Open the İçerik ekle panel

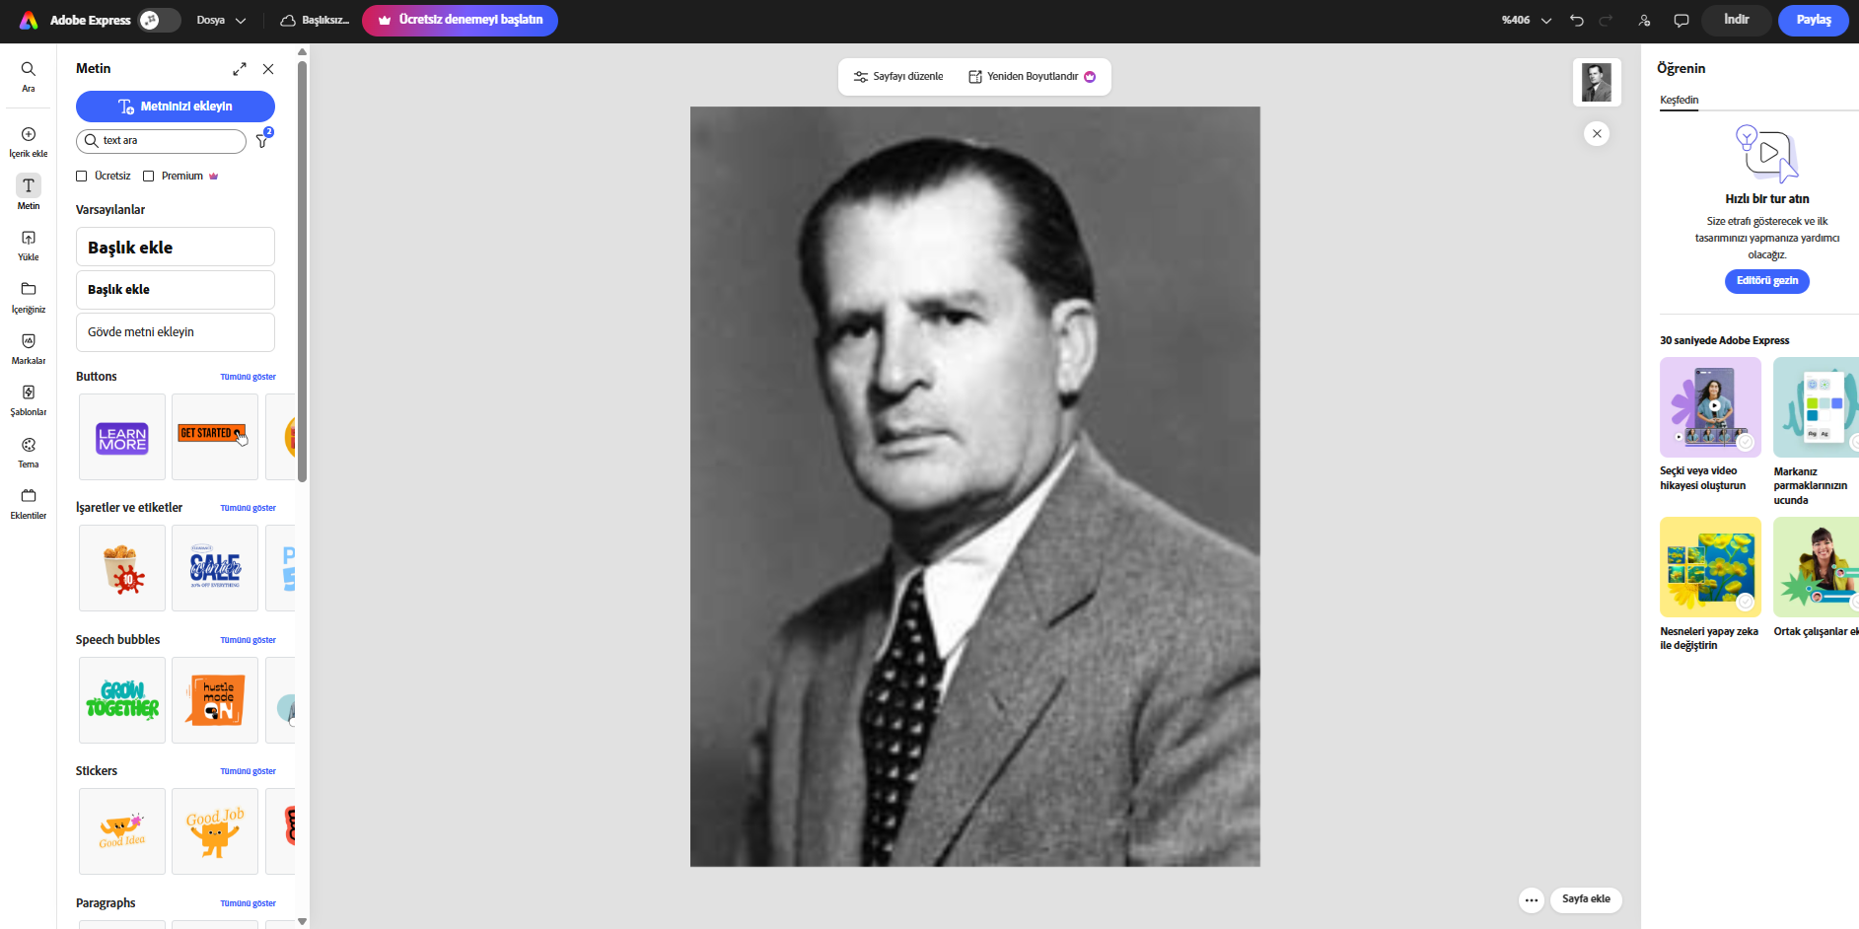point(29,141)
